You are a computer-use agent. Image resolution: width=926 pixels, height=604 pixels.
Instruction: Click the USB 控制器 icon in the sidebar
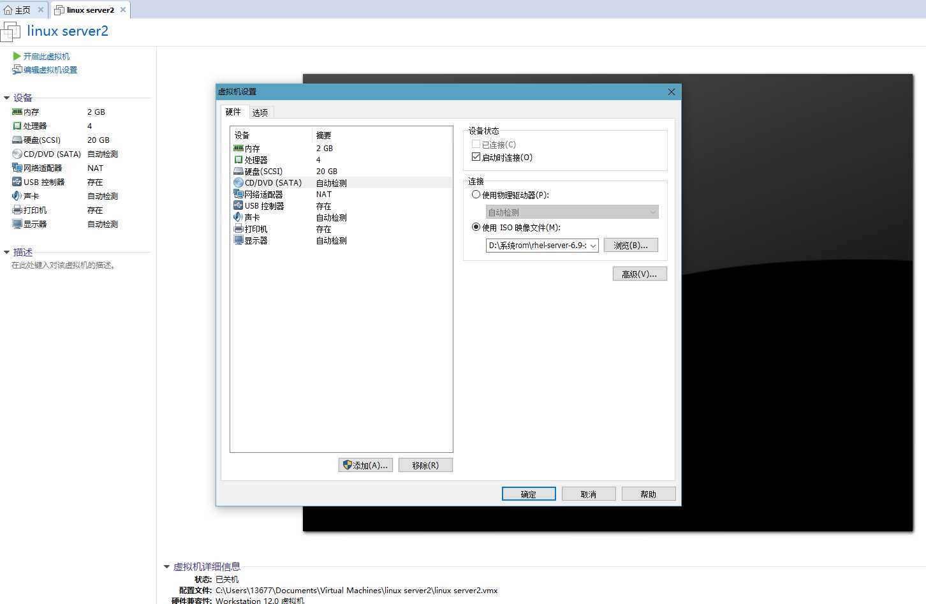pos(17,182)
